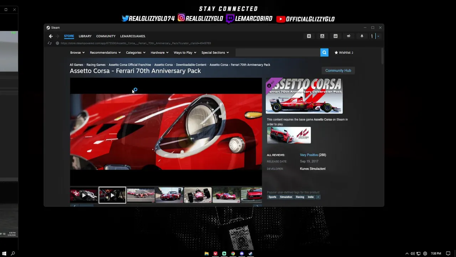Select the fifth thumbnail of vintage racer
Image resolution: width=456 pixels, height=257 pixels.
coord(198,195)
